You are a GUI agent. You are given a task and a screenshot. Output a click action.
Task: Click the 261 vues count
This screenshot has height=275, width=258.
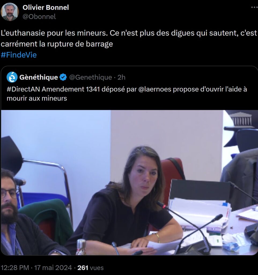(x=90, y=268)
